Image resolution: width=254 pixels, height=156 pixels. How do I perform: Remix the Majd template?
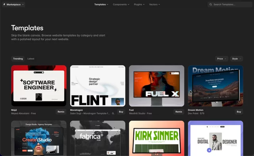click(x=61, y=112)
